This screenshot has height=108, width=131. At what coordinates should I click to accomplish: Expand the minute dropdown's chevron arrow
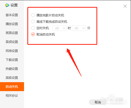coord(83,28)
